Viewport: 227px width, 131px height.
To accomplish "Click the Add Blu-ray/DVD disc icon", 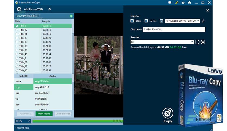I will coord(19,9).
